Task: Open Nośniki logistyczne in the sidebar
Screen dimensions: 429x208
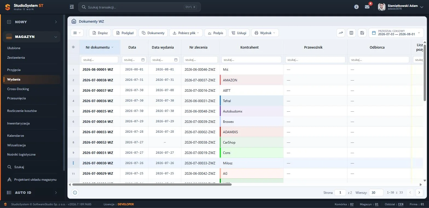Action: [x=21, y=154]
